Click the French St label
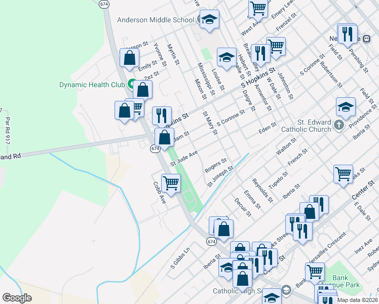This screenshot has height=304, width=379. tap(297, 157)
